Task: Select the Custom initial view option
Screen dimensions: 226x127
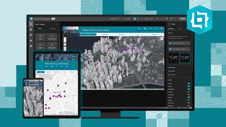Action: click(169, 75)
